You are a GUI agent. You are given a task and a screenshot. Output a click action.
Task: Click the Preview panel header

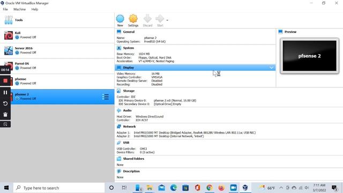point(290,32)
